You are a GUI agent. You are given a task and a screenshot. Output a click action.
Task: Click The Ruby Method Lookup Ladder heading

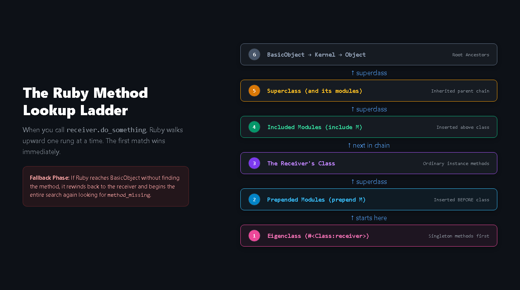(x=85, y=102)
